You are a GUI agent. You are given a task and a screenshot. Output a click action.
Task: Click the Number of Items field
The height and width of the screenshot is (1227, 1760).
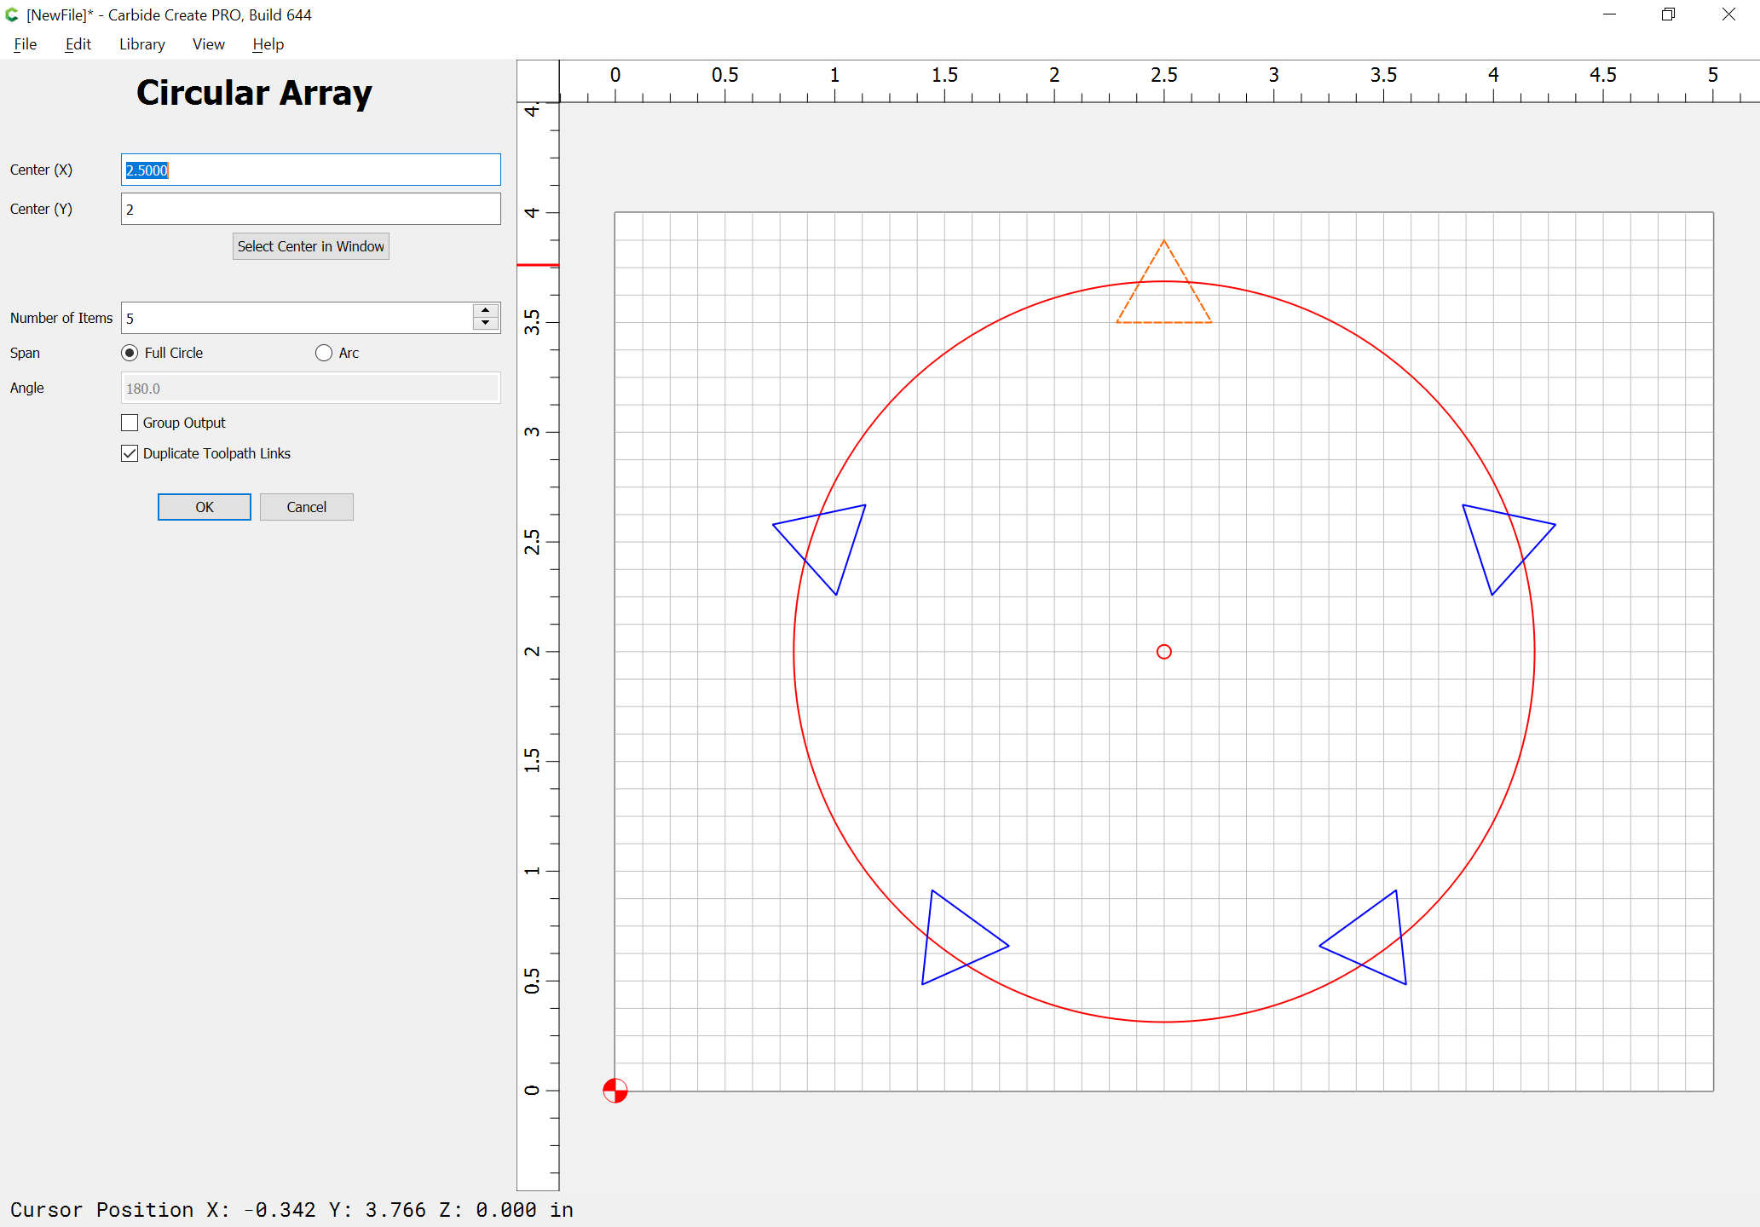click(297, 318)
